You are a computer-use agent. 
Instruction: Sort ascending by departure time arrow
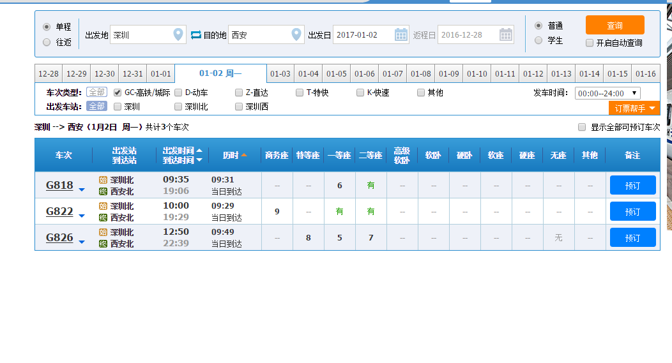(199, 151)
